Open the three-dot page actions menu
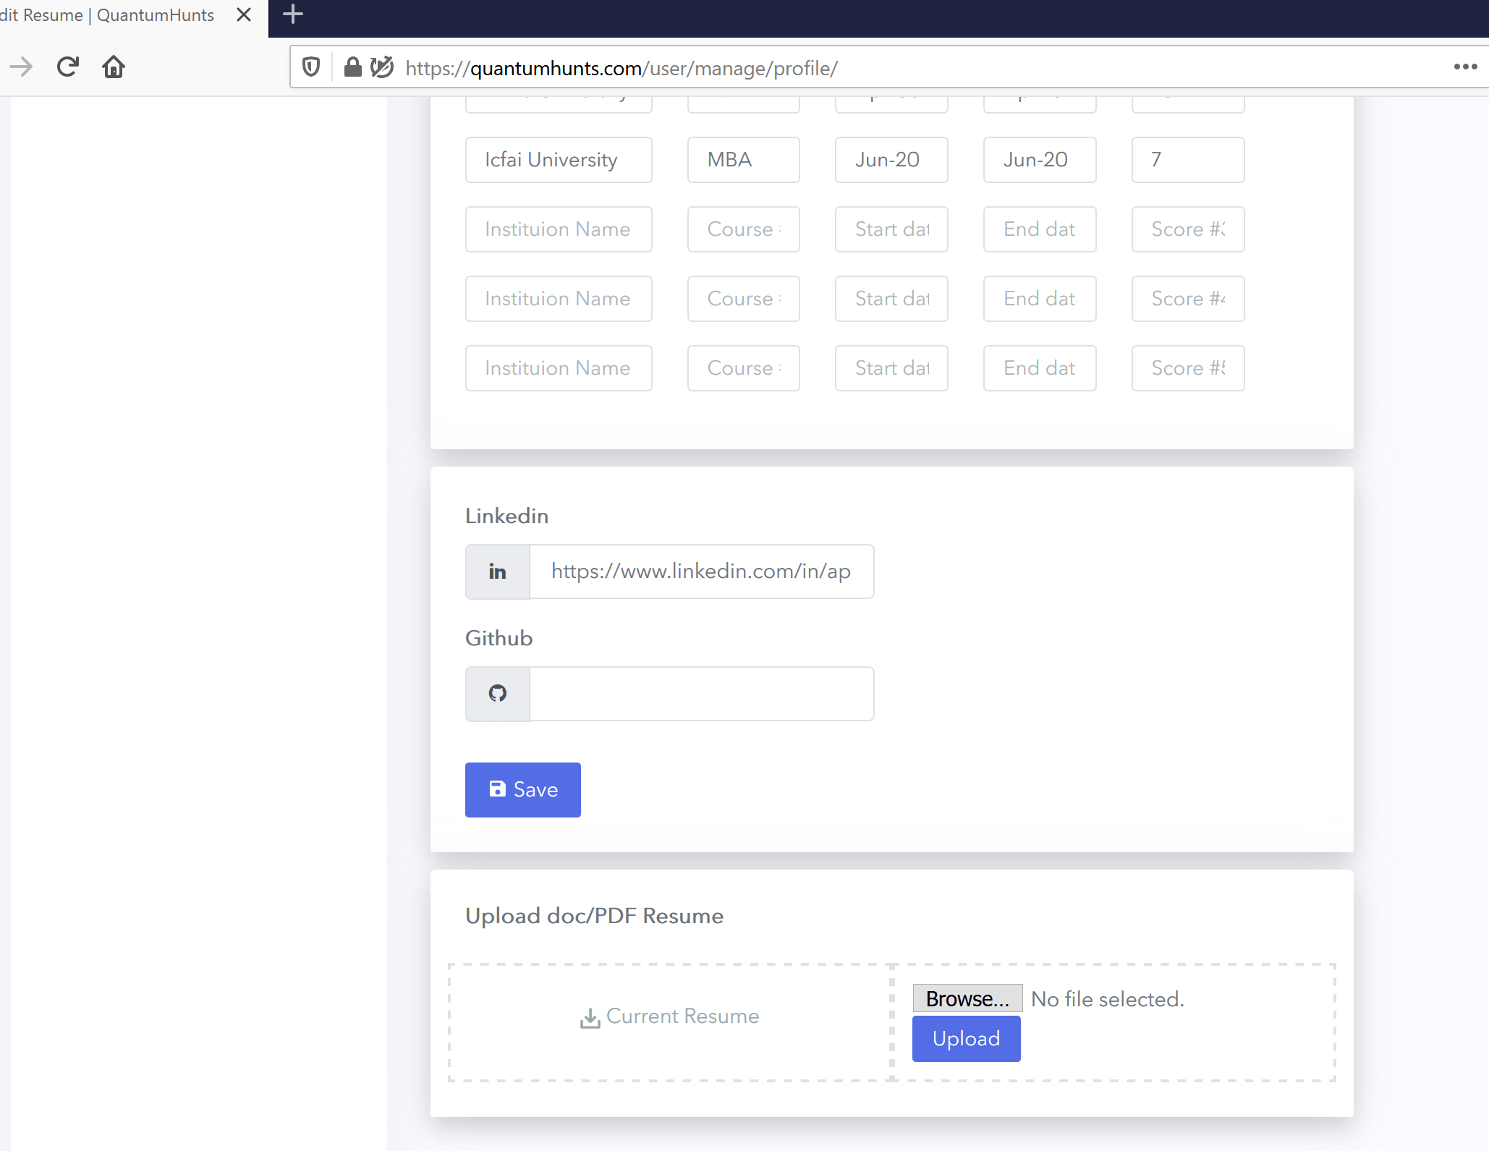The height and width of the screenshot is (1151, 1489). click(1465, 67)
